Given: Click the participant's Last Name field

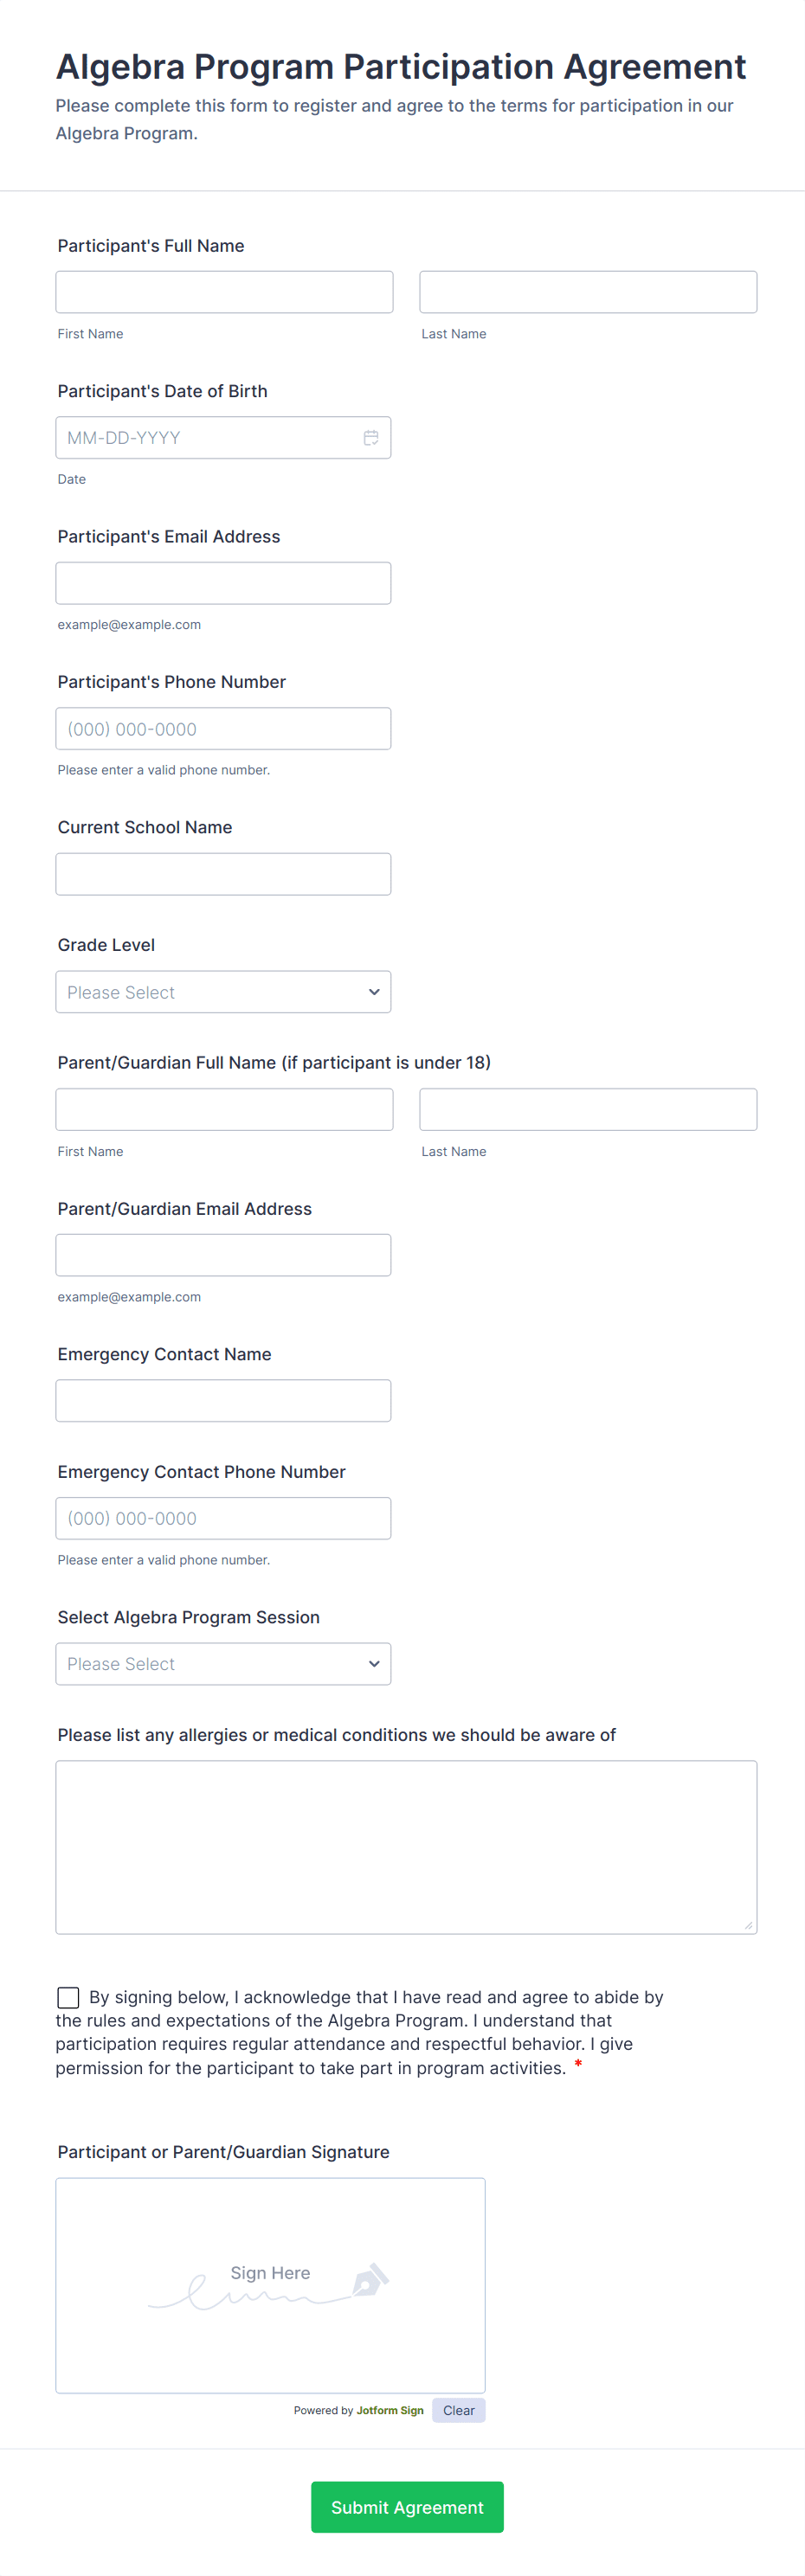Looking at the screenshot, I should [588, 292].
